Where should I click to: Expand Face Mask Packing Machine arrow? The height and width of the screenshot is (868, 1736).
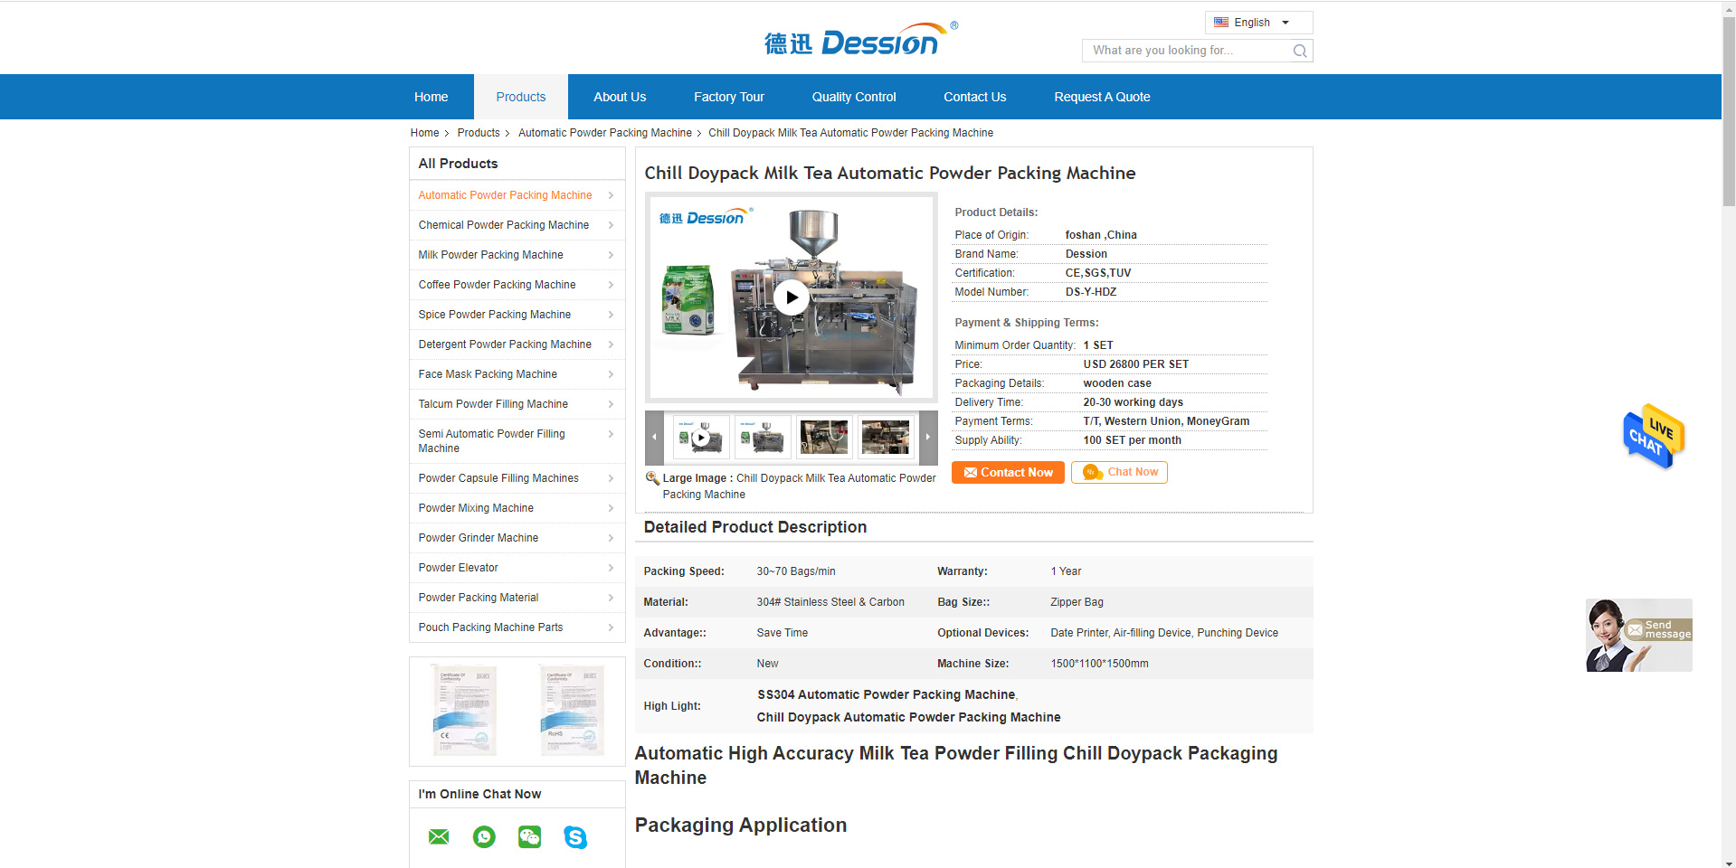click(611, 374)
